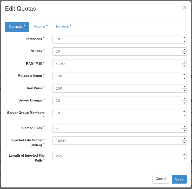Click the Key Pairs input field

coord(117,88)
